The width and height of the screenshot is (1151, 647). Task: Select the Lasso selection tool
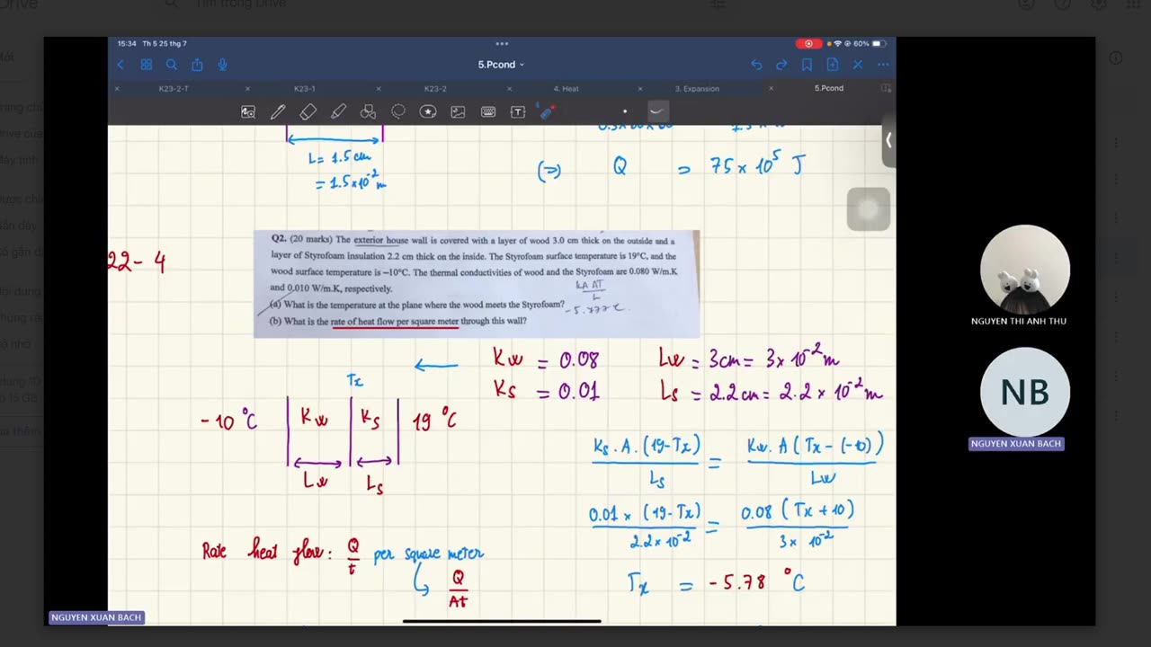point(398,111)
